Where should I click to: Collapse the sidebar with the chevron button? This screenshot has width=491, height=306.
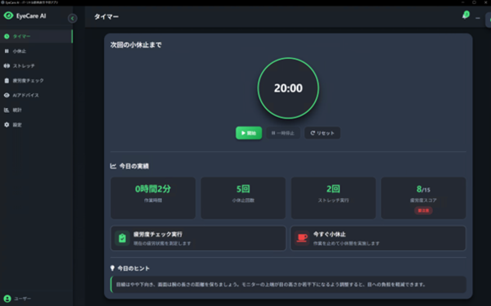point(72,19)
